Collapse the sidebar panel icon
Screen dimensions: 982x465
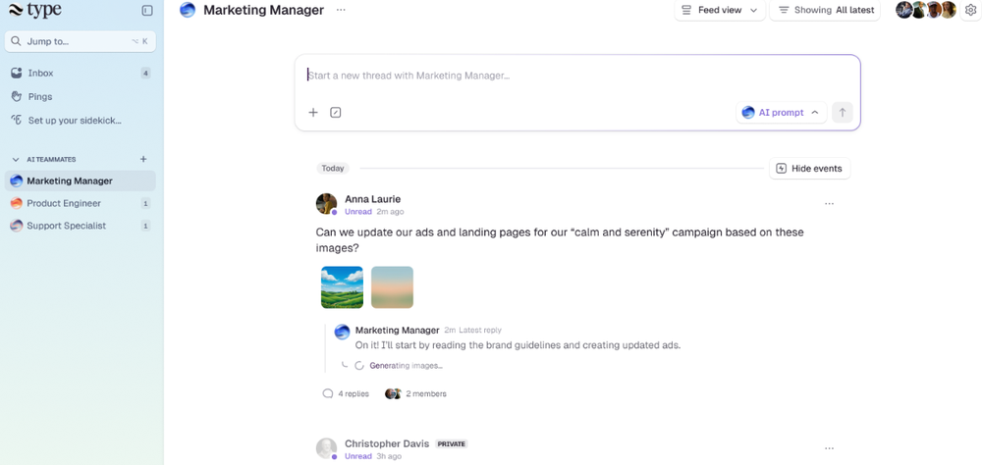pos(147,11)
